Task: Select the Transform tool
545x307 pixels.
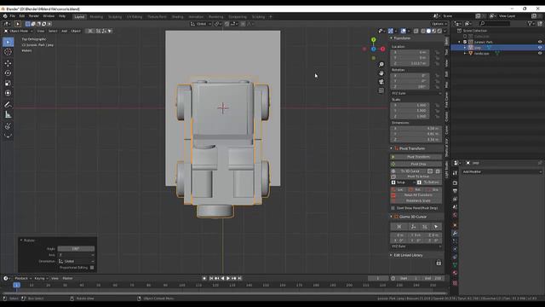Action: 8,93
